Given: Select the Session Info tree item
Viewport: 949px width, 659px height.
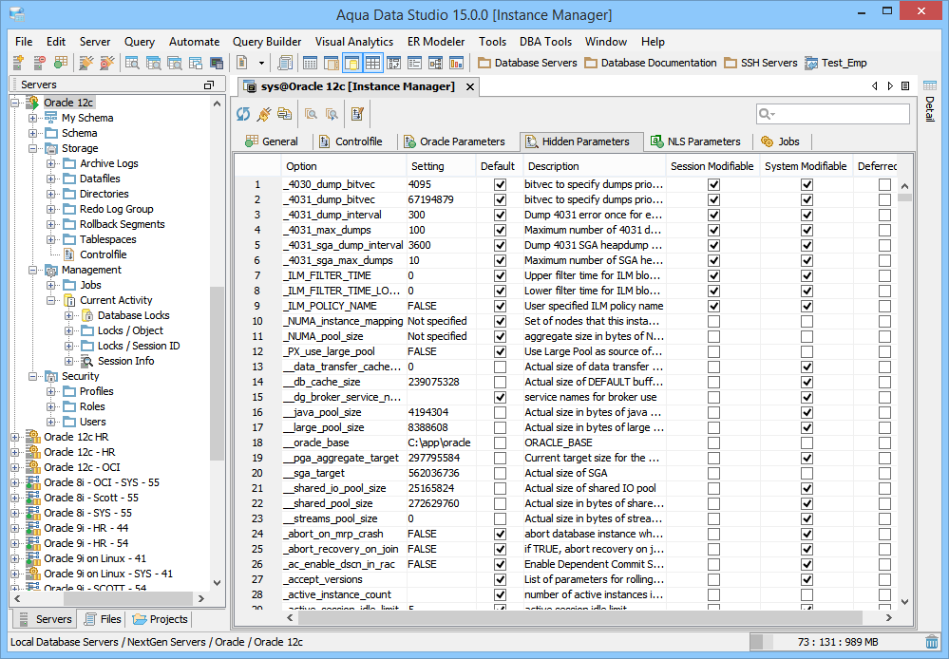Looking at the screenshot, I should pyautogui.click(x=126, y=361).
